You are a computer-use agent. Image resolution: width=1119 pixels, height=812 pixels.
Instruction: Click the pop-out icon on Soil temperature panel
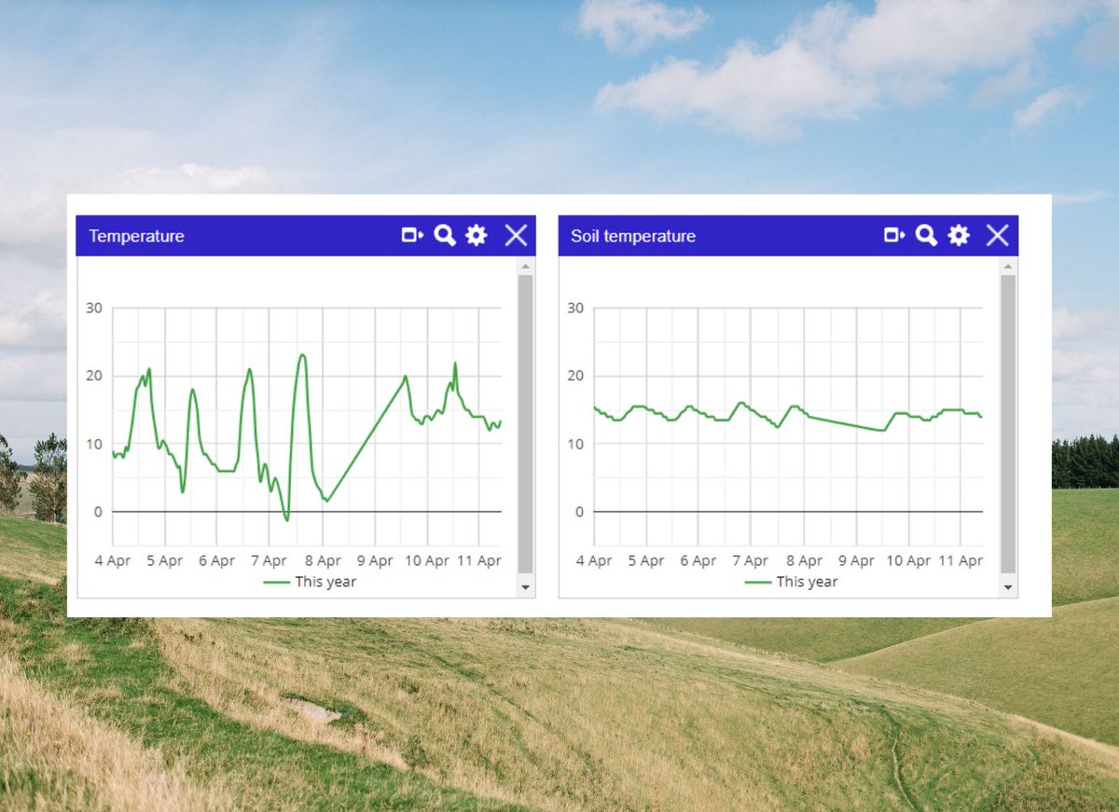click(892, 235)
